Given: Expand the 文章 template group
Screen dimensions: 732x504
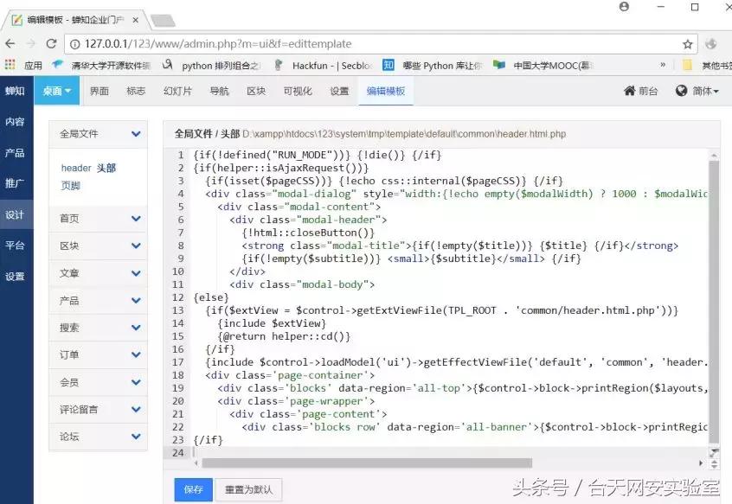Looking at the screenshot, I should [x=98, y=273].
